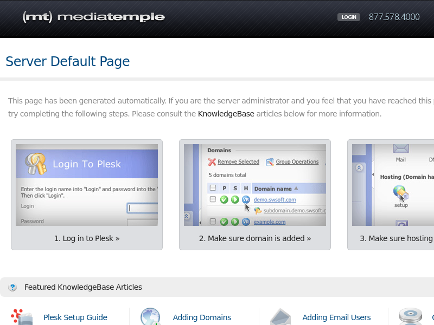The width and height of the screenshot is (434, 325).
Task: Click the VR icon beside demo.swsoft.com
Action: (x=246, y=199)
